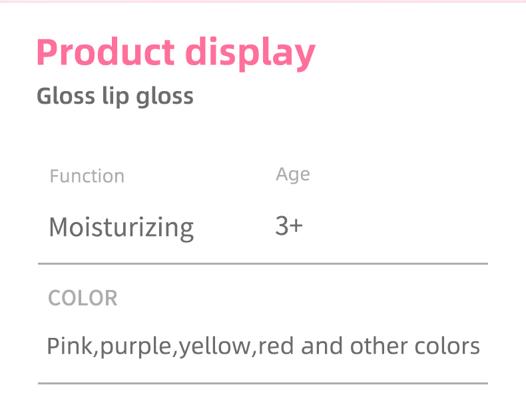
Task: Click the "Function" field label
Action: tap(87, 176)
